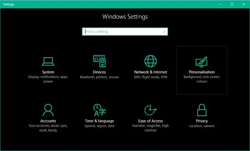
Task: Open the Devices keyboard and speaker icon
Action: pos(99,61)
